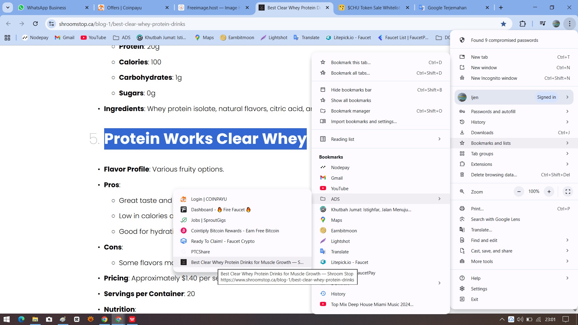Select 'Bookmark all tabs...' menu entry
The image size is (578, 325).
pyautogui.click(x=381, y=73)
